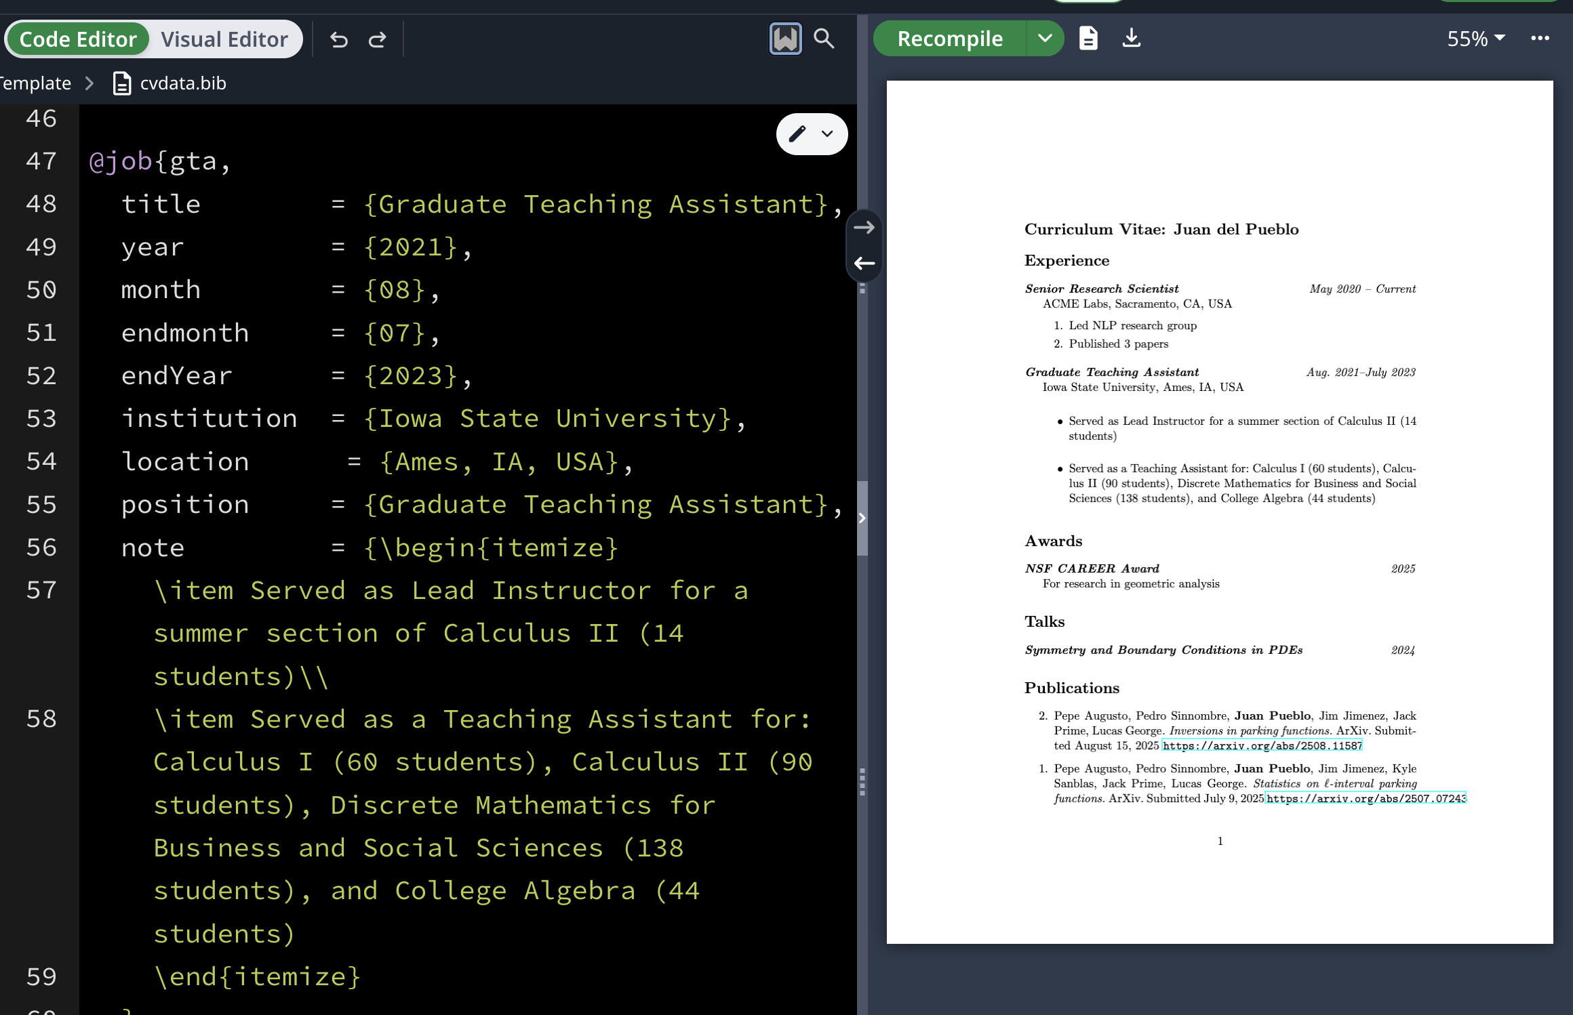This screenshot has width=1573, height=1015.
Task: Click cvdata.bib in the breadcrumb
Action: 182,83
